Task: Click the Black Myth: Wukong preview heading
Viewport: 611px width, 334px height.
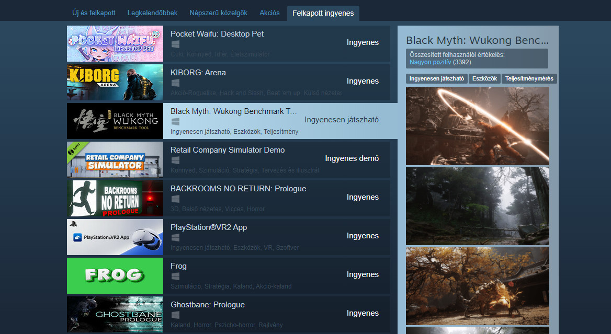Action: (477, 40)
